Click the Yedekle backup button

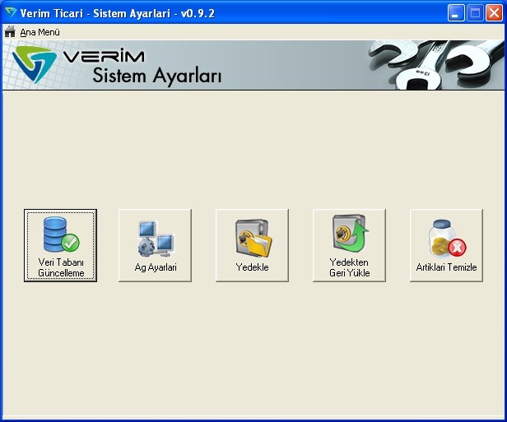(x=252, y=245)
